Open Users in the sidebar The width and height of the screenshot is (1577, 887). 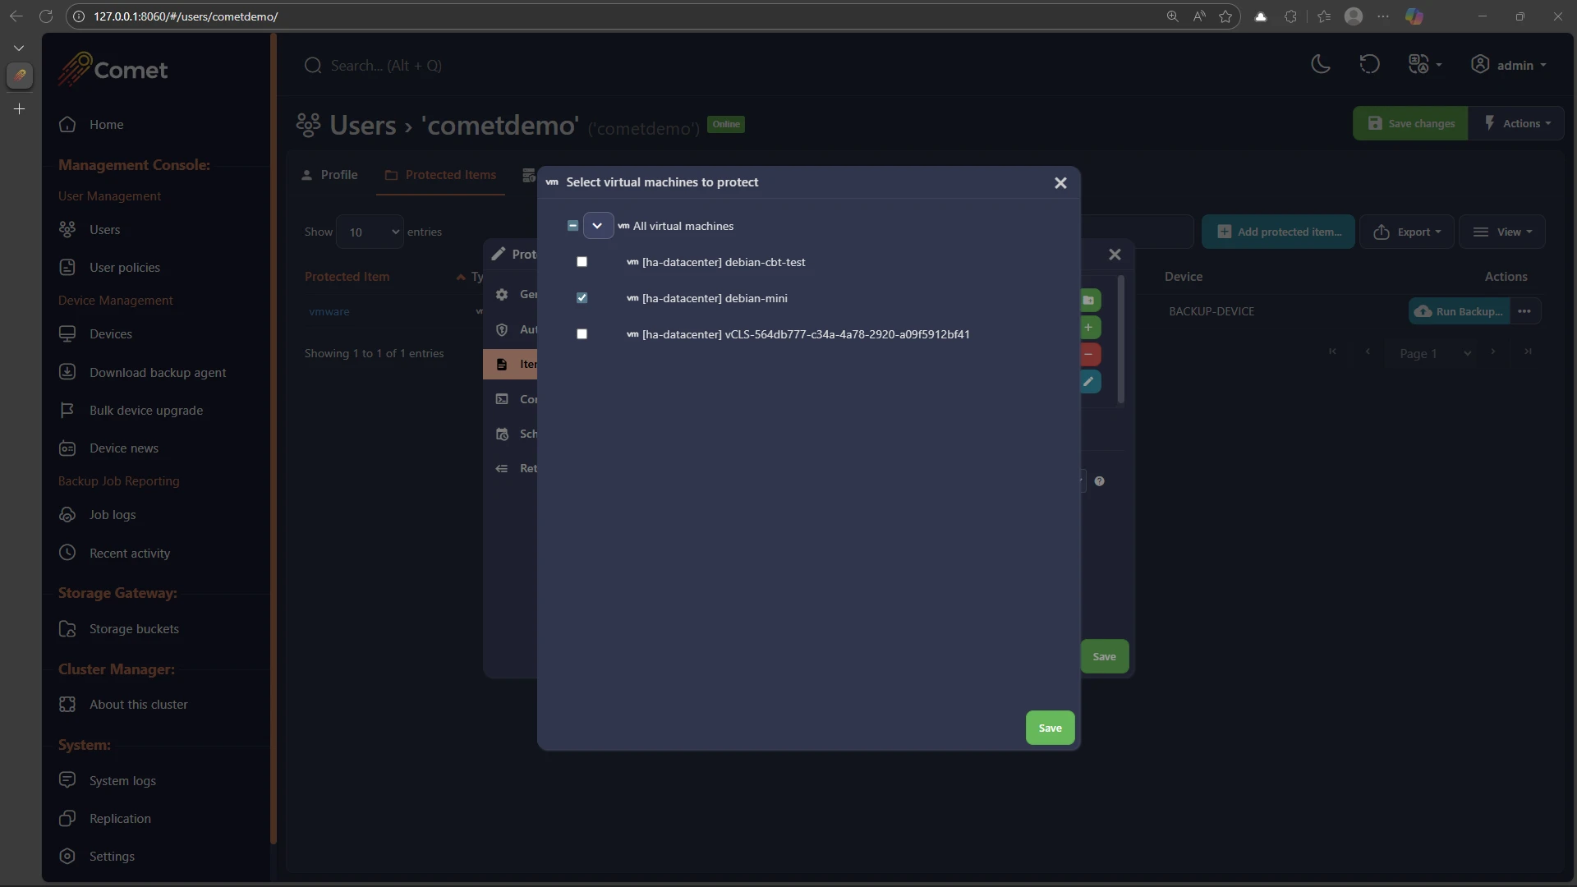(104, 230)
